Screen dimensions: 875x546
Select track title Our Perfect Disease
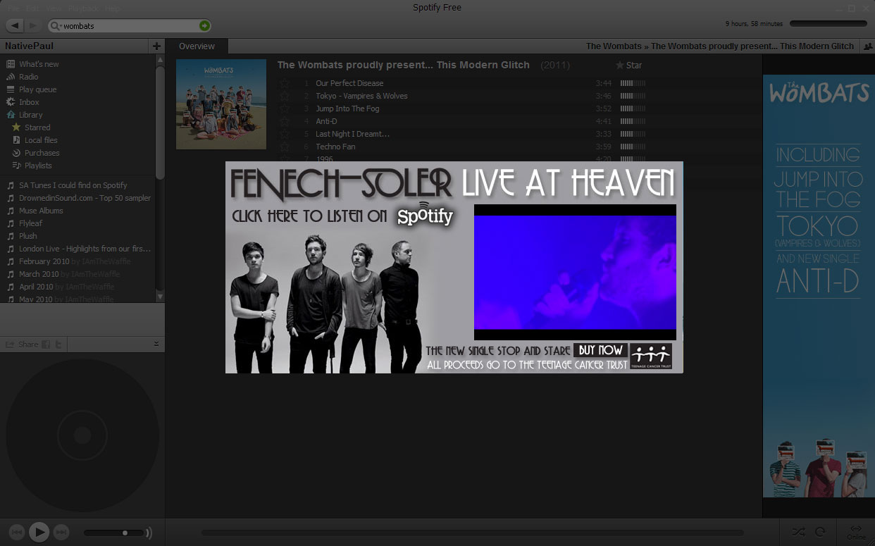[x=349, y=83]
